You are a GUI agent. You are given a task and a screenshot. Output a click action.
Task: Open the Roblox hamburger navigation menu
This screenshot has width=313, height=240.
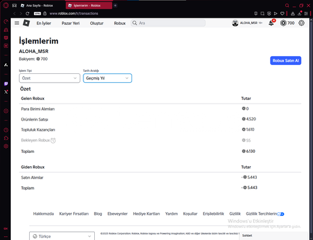(x=17, y=23)
